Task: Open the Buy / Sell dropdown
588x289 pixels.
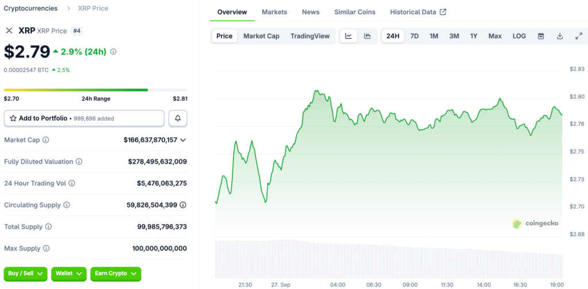Action: coord(25,273)
